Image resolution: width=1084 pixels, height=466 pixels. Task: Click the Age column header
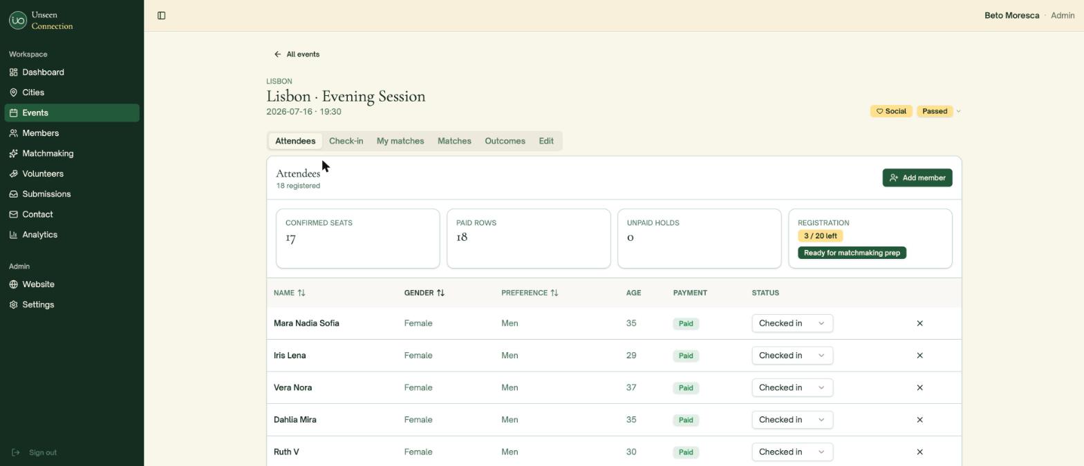(x=633, y=293)
